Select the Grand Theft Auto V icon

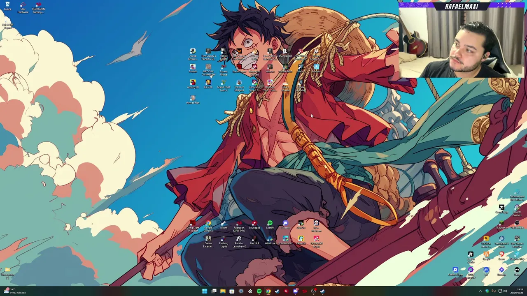pos(224,86)
